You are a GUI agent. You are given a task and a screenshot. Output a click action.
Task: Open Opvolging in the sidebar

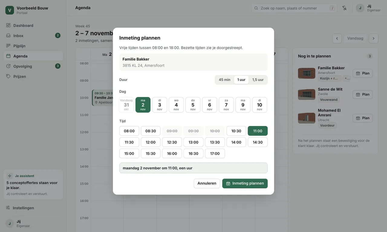coord(33,66)
